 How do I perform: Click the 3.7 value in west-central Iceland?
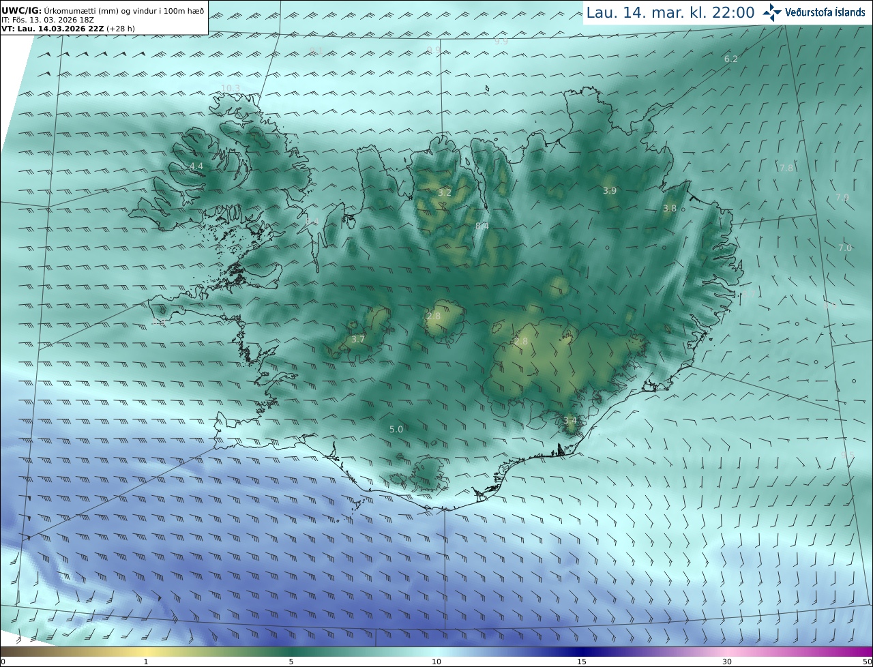[358, 339]
